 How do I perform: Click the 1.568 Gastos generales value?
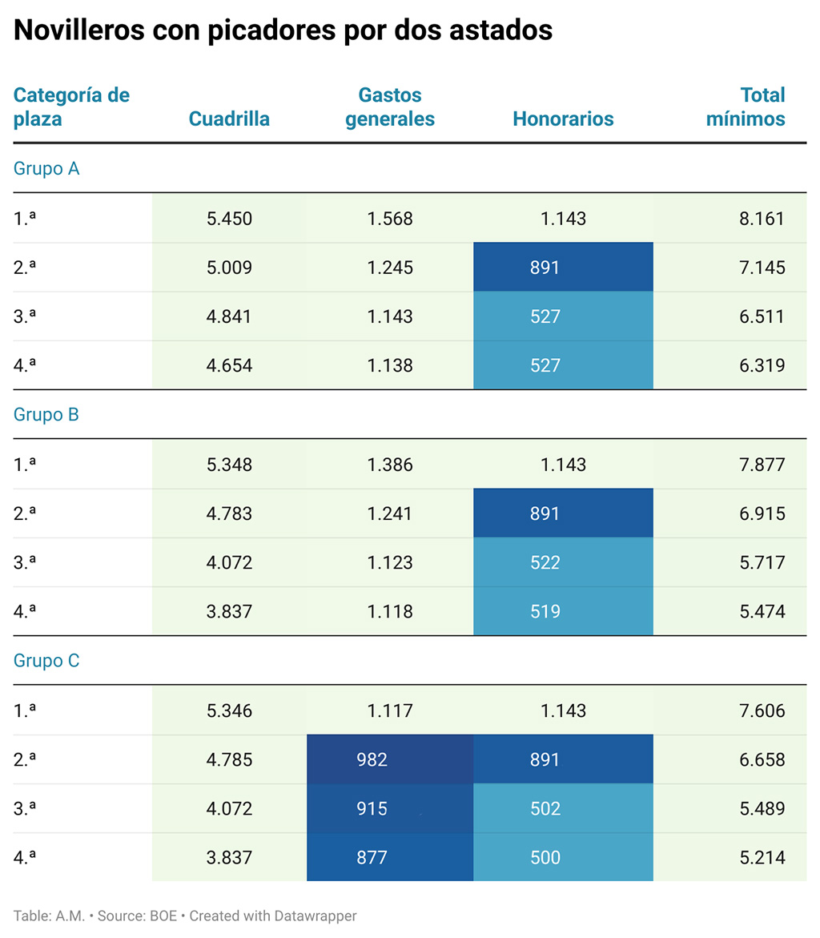click(390, 219)
